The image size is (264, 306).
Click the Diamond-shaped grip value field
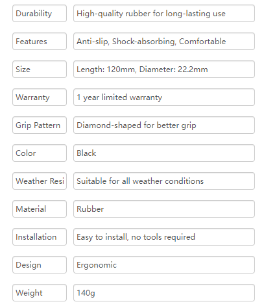point(164,125)
